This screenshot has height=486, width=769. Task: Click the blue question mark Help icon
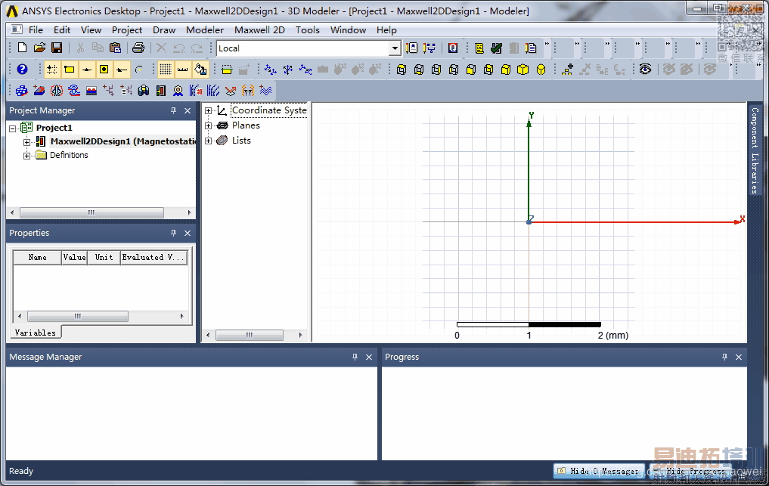(x=22, y=69)
